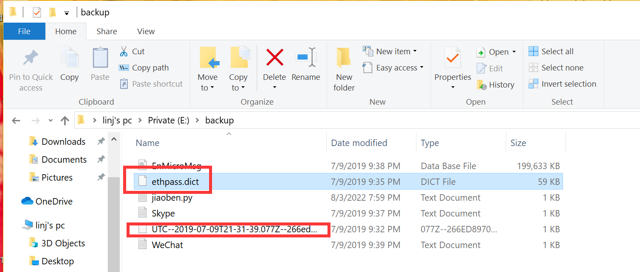Screen dimensions: 640x272
Task: Click the Paste clipboard icon
Action: tap(100, 58)
